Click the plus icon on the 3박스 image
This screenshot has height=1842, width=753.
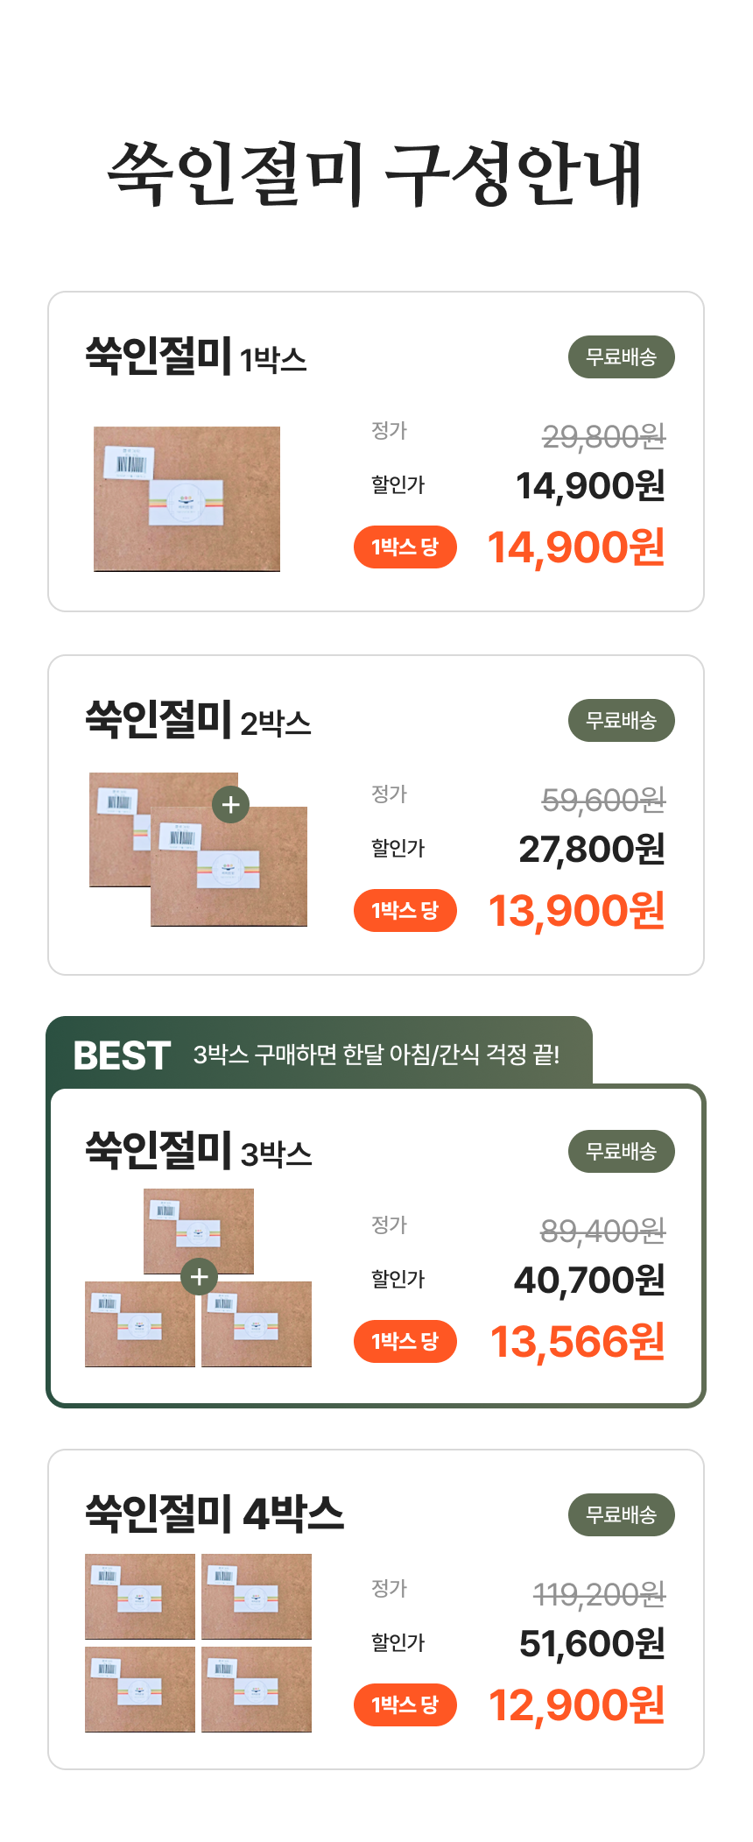tap(200, 1277)
